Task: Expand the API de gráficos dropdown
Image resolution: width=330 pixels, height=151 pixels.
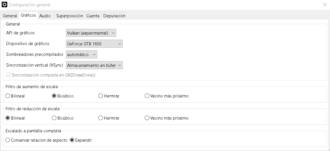Action: click(91, 33)
